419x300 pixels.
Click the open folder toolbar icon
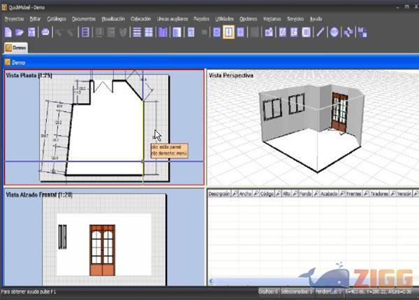20,32
